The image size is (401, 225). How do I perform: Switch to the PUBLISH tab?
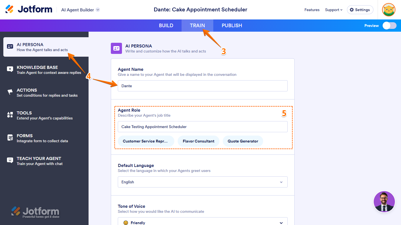click(232, 26)
